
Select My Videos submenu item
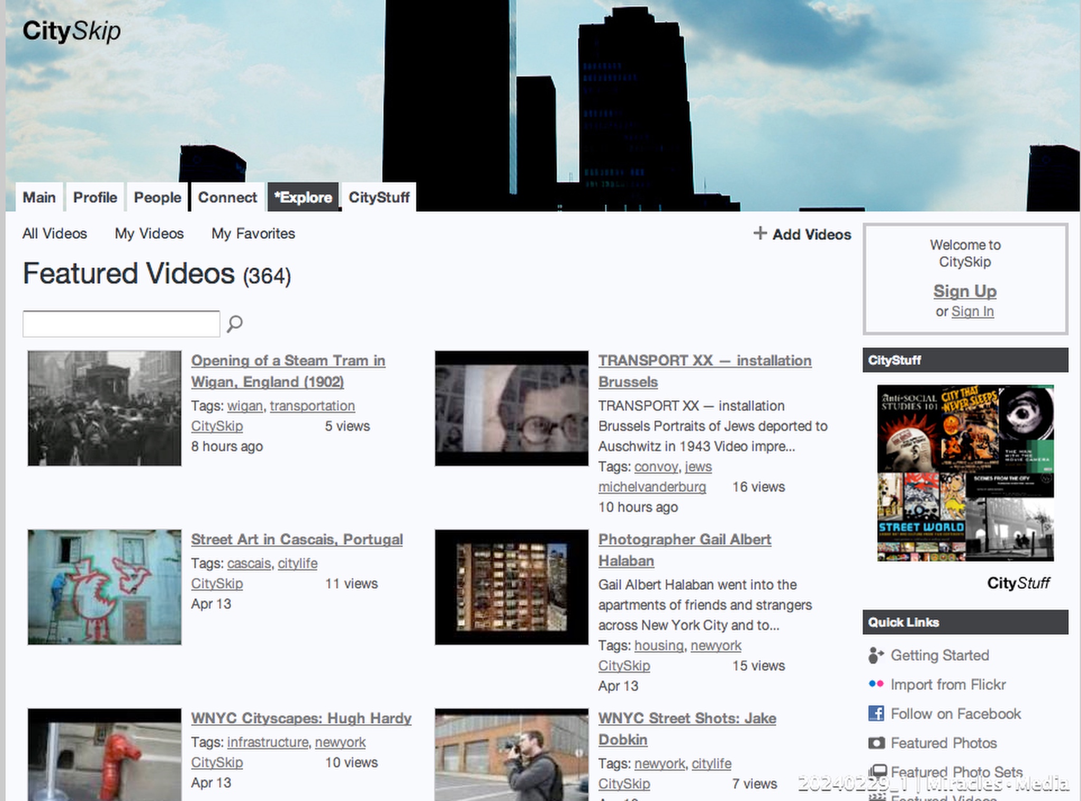[x=149, y=233]
